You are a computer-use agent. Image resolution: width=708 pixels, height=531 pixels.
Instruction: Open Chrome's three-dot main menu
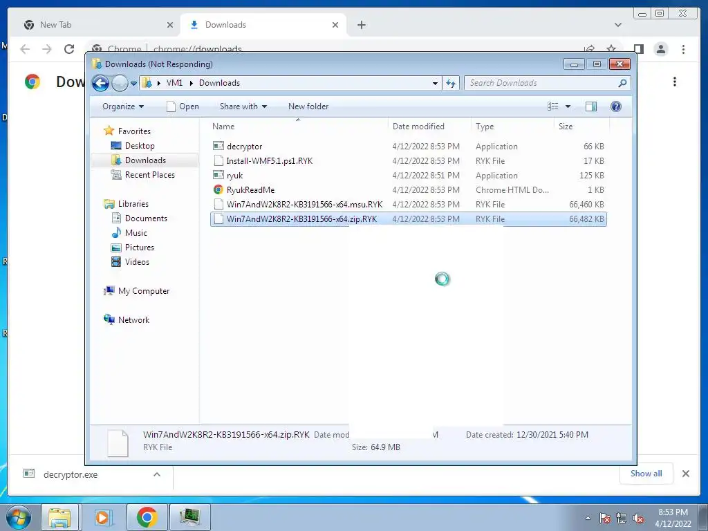pyautogui.click(x=684, y=49)
